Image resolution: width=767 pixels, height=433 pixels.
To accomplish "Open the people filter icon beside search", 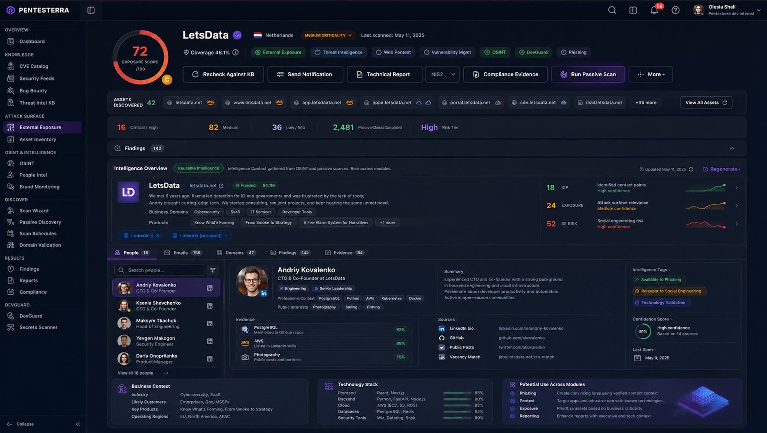I will (x=213, y=270).
